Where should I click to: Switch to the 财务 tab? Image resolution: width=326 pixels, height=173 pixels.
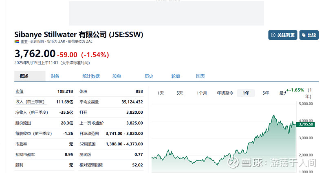click(55, 76)
